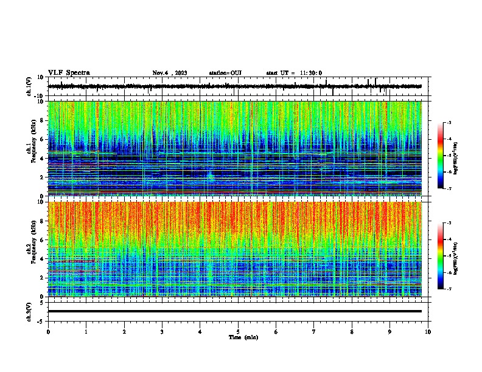Click the "6" kHz tick on ch.2 frequency axis
Viewport: 482px width, 372px height.
click(x=42, y=240)
